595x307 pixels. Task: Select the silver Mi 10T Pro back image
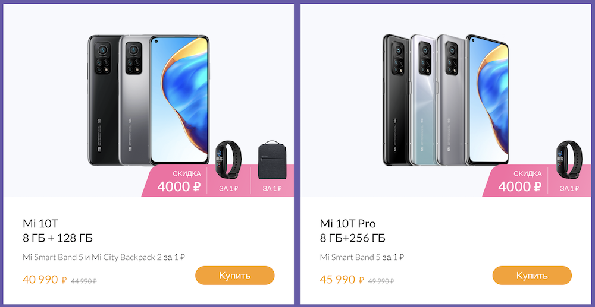(451, 100)
